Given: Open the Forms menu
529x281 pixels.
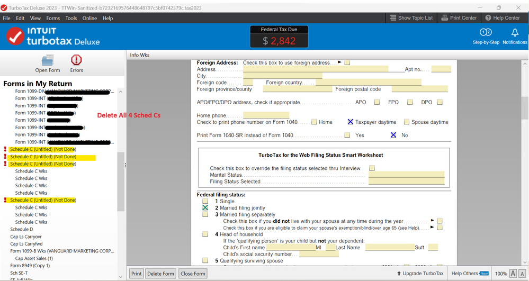Looking at the screenshot, I should tap(53, 18).
